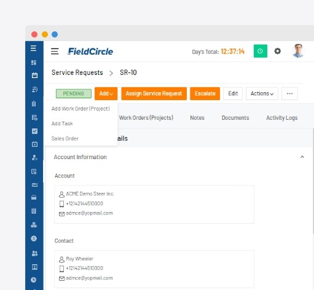The image size is (314, 290).
Task: Open the clipboard icon in sidebar
Action: point(34,104)
